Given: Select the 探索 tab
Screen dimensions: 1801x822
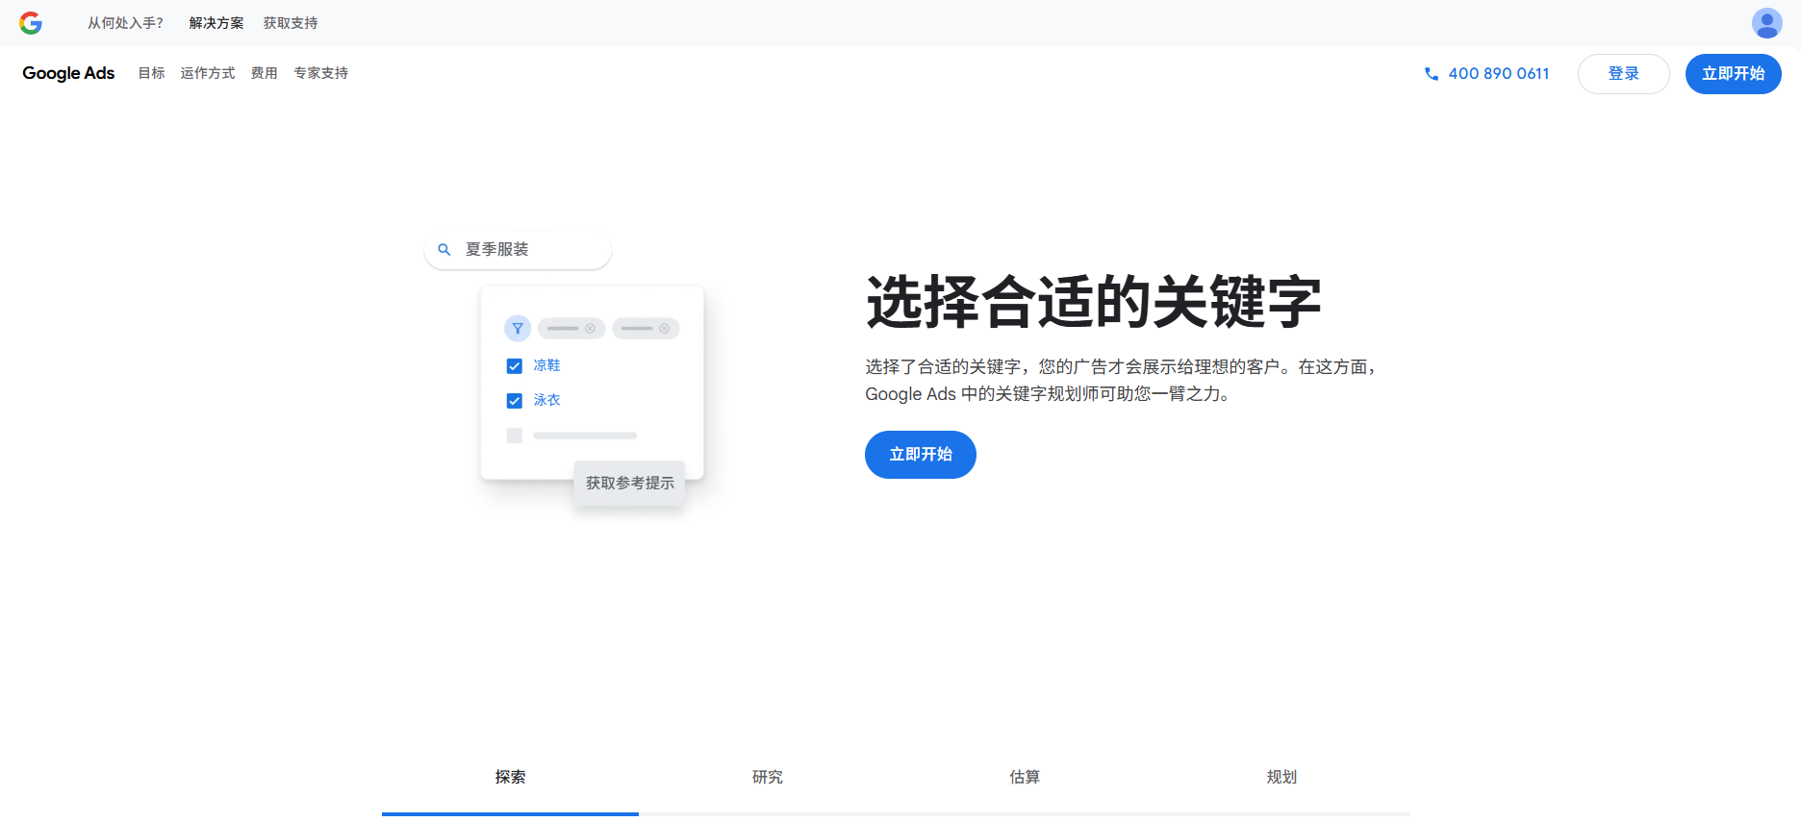Looking at the screenshot, I should [x=510, y=777].
